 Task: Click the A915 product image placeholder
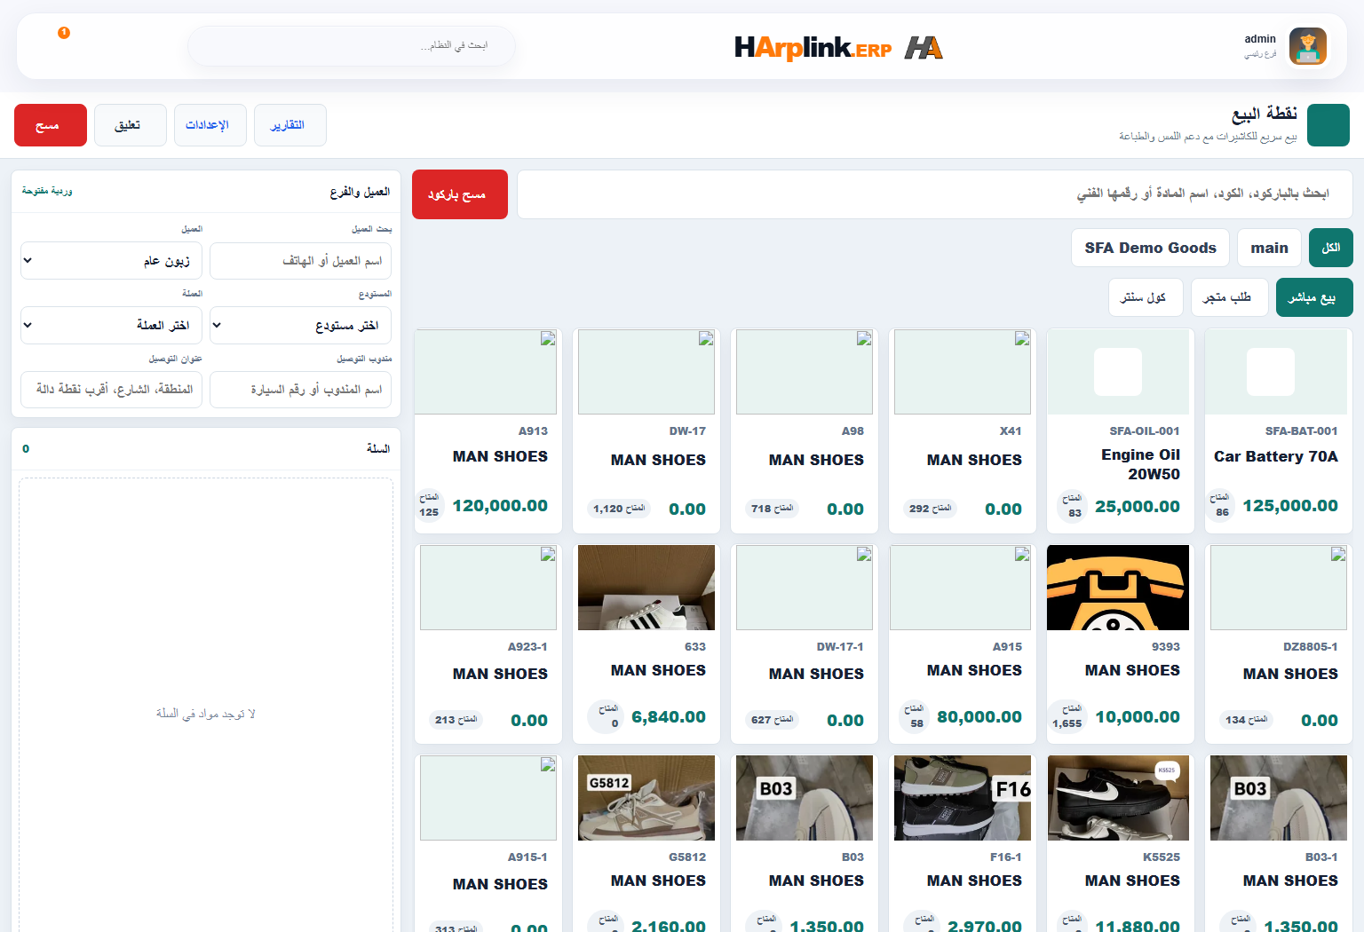pos(961,588)
